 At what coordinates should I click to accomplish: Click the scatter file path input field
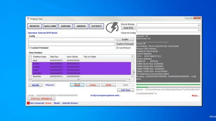[72, 40]
